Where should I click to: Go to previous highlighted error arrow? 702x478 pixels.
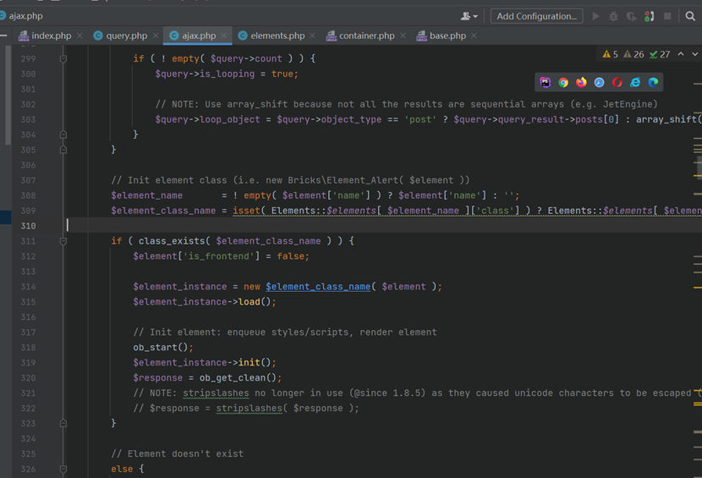tap(681, 54)
